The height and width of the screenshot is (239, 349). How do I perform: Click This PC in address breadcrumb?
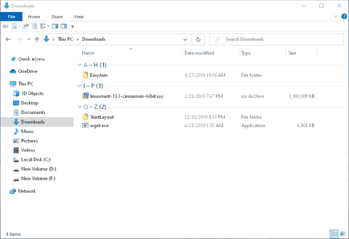[66, 39]
